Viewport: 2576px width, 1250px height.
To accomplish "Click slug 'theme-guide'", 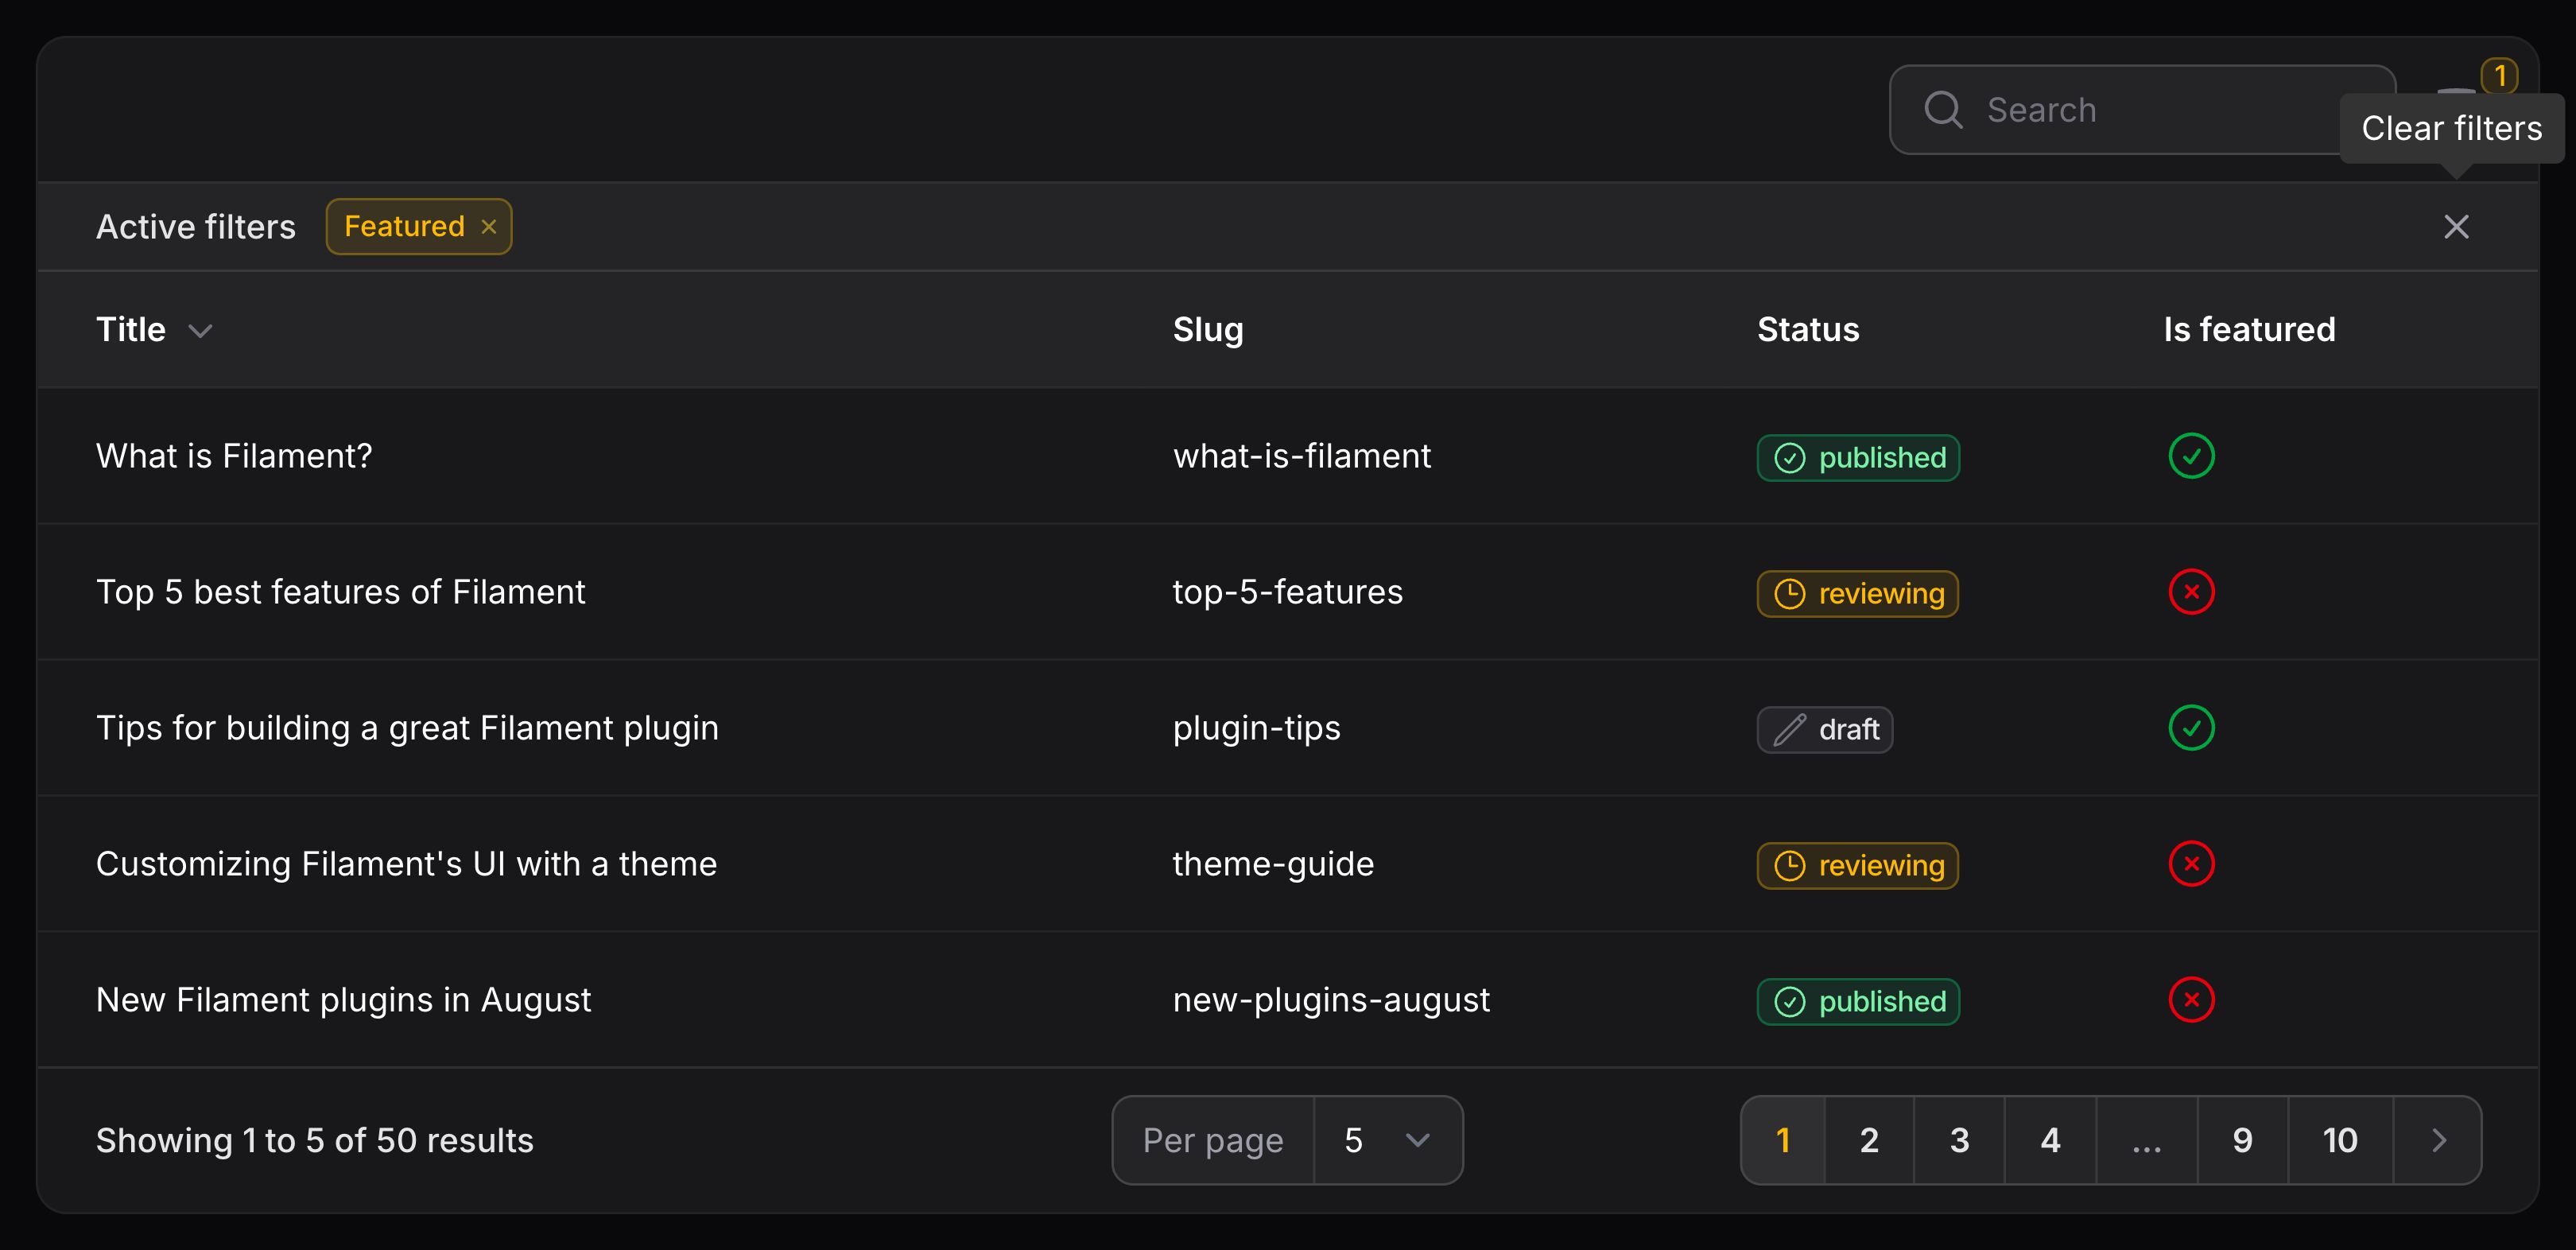I will point(1273,864).
